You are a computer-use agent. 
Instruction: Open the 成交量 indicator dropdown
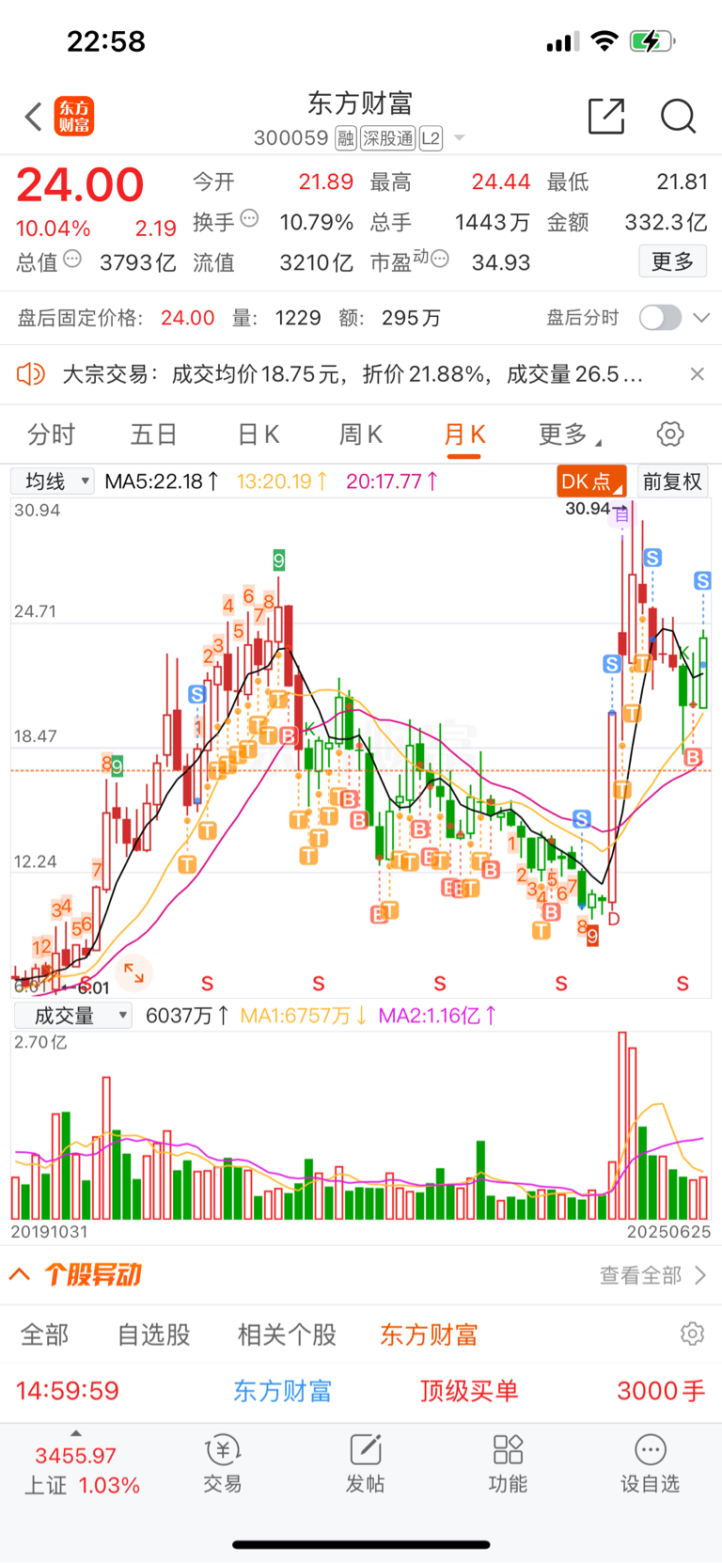[72, 1016]
